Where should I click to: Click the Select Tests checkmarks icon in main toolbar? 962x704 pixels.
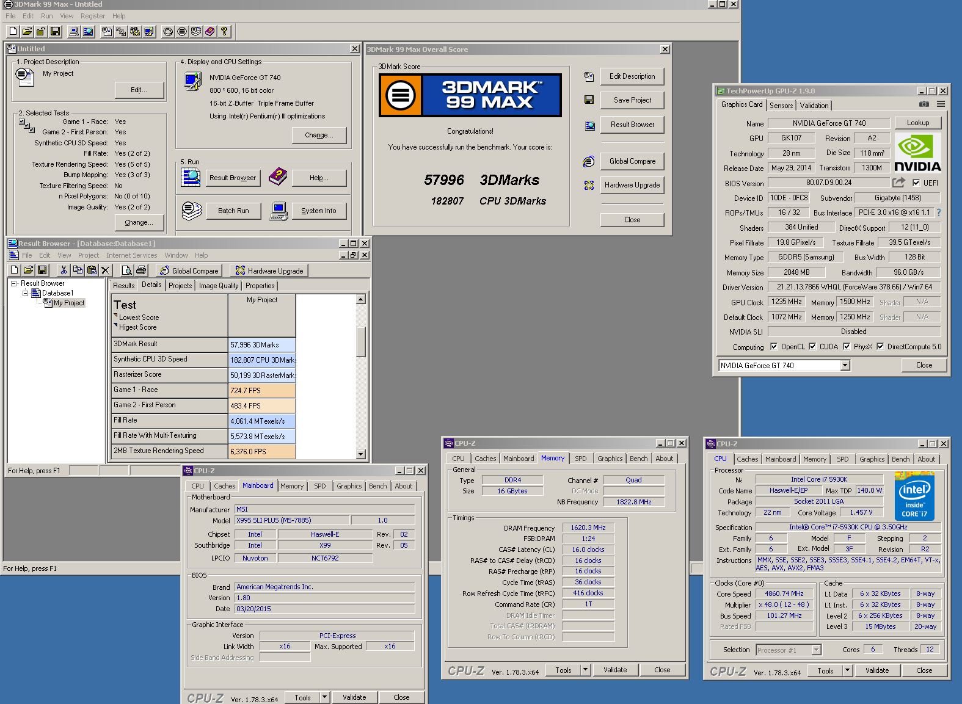(121, 31)
